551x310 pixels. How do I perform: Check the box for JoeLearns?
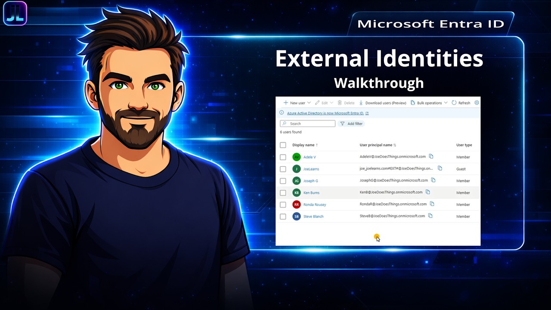[283, 169]
